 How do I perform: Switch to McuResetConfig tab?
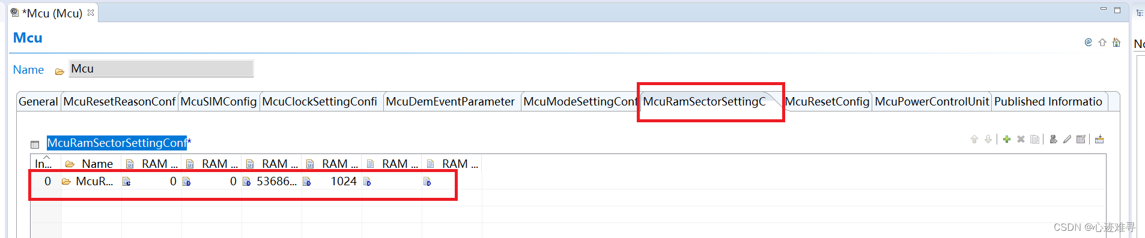click(827, 101)
